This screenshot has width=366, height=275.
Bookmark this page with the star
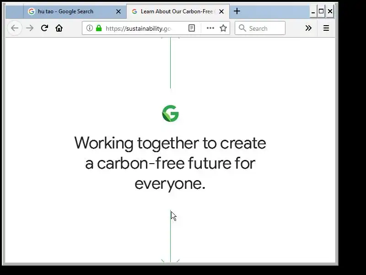(x=223, y=28)
